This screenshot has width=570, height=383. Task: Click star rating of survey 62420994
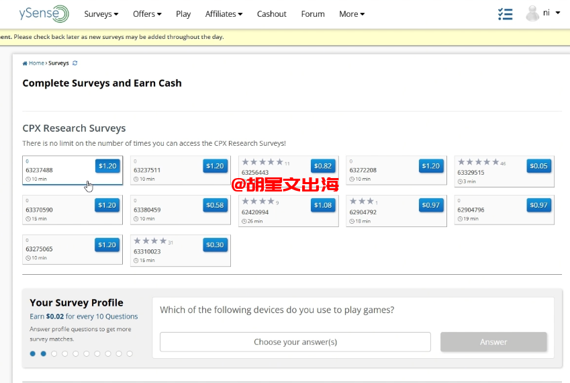(x=258, y=201)
